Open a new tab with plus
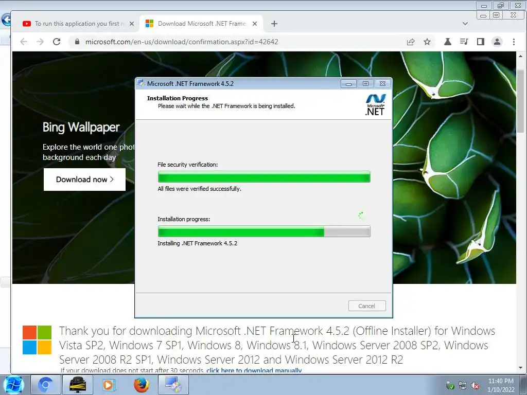This screenshot has width=527, height=395. 274,24
